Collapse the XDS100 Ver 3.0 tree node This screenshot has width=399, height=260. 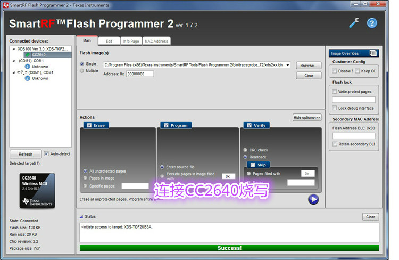(14, 49)
